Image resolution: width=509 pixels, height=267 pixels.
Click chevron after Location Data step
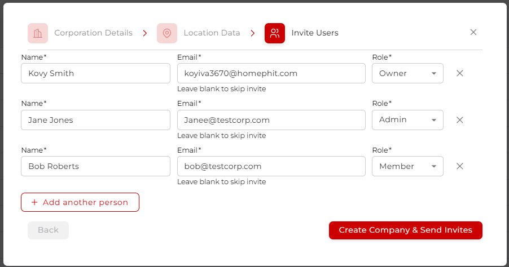click(x=253, y=33)
